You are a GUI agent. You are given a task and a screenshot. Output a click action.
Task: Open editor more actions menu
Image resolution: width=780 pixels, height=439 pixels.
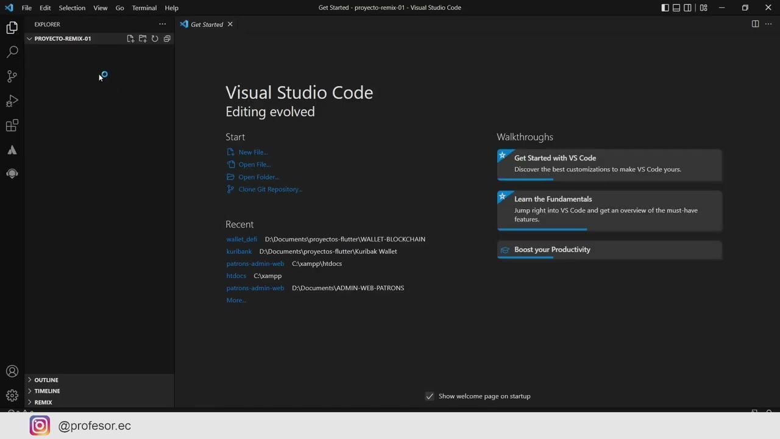[x=768, y=24]
